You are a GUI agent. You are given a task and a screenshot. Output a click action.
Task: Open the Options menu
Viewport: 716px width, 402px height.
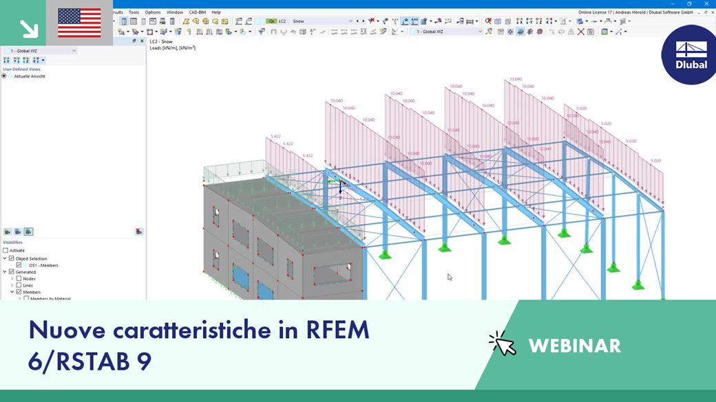pyautogui.click(x=153, y=12)
